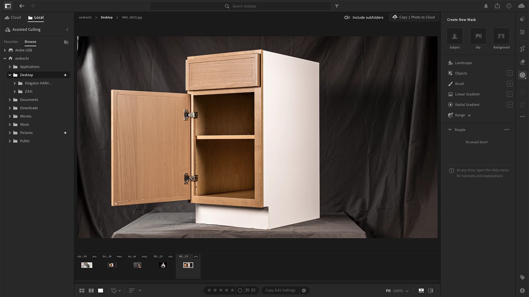
Task: Open the Version History panel
Action: (522, 92)
